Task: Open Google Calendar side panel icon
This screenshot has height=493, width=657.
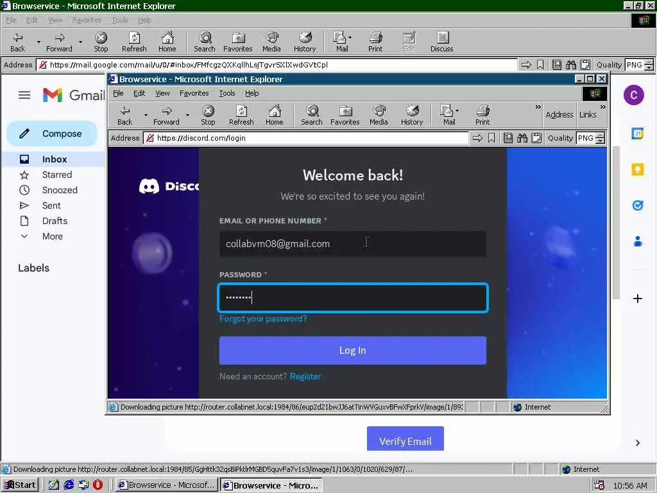Action: 637,134
